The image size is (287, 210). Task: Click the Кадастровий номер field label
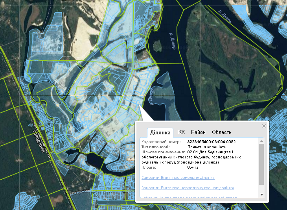point(160,141)
